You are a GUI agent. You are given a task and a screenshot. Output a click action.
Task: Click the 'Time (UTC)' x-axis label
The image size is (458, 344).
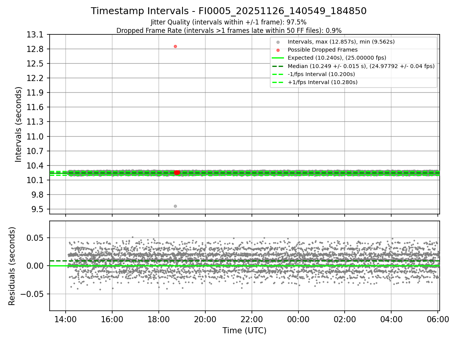point(245,331)
